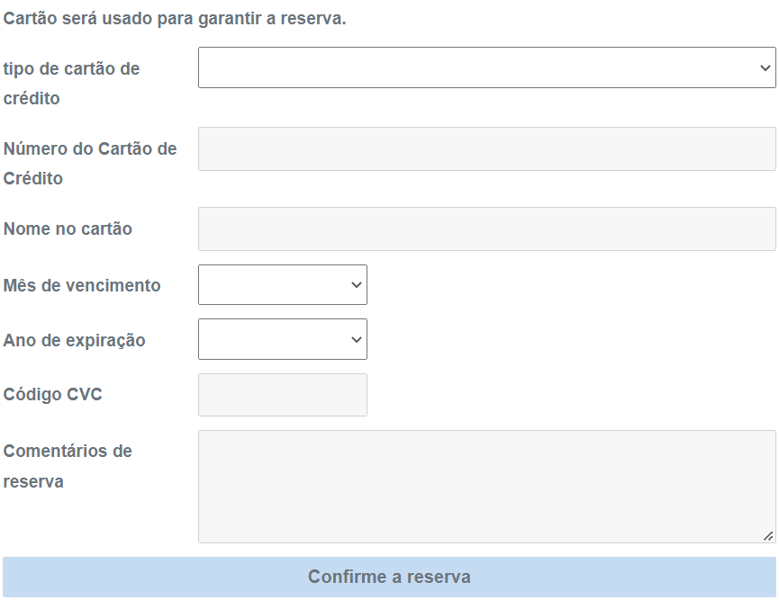Click the "Mês de vencimento" label
Screen dimensions: 779x600
[x=82, y=285]
